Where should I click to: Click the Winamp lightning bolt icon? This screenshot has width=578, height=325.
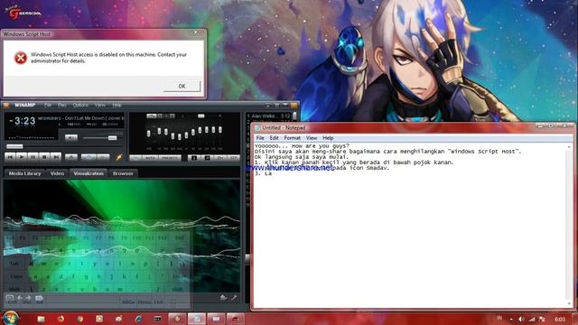(x=118, y=158)
